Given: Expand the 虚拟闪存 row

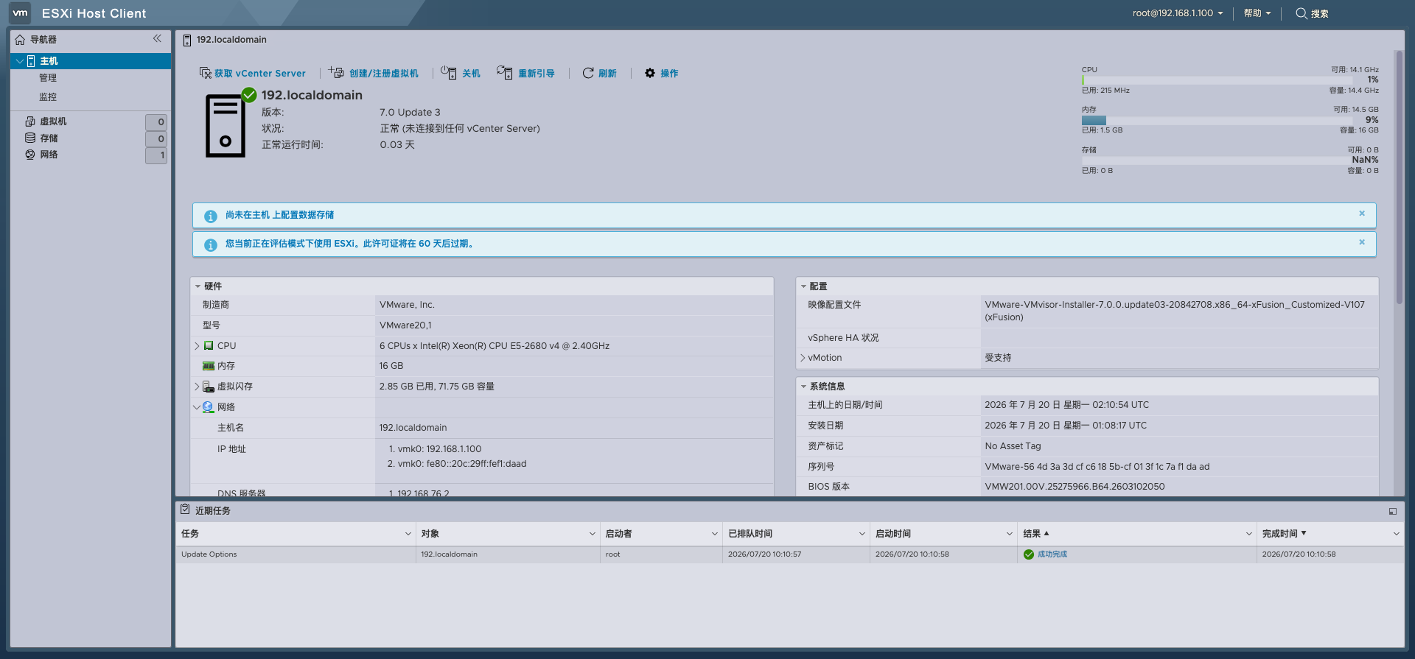Looking at the screenshot, I should [197, 387].
